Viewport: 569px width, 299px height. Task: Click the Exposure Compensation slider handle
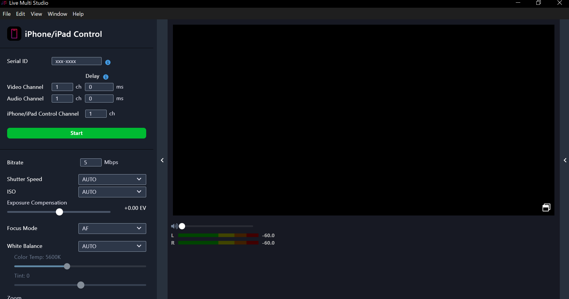59,212
